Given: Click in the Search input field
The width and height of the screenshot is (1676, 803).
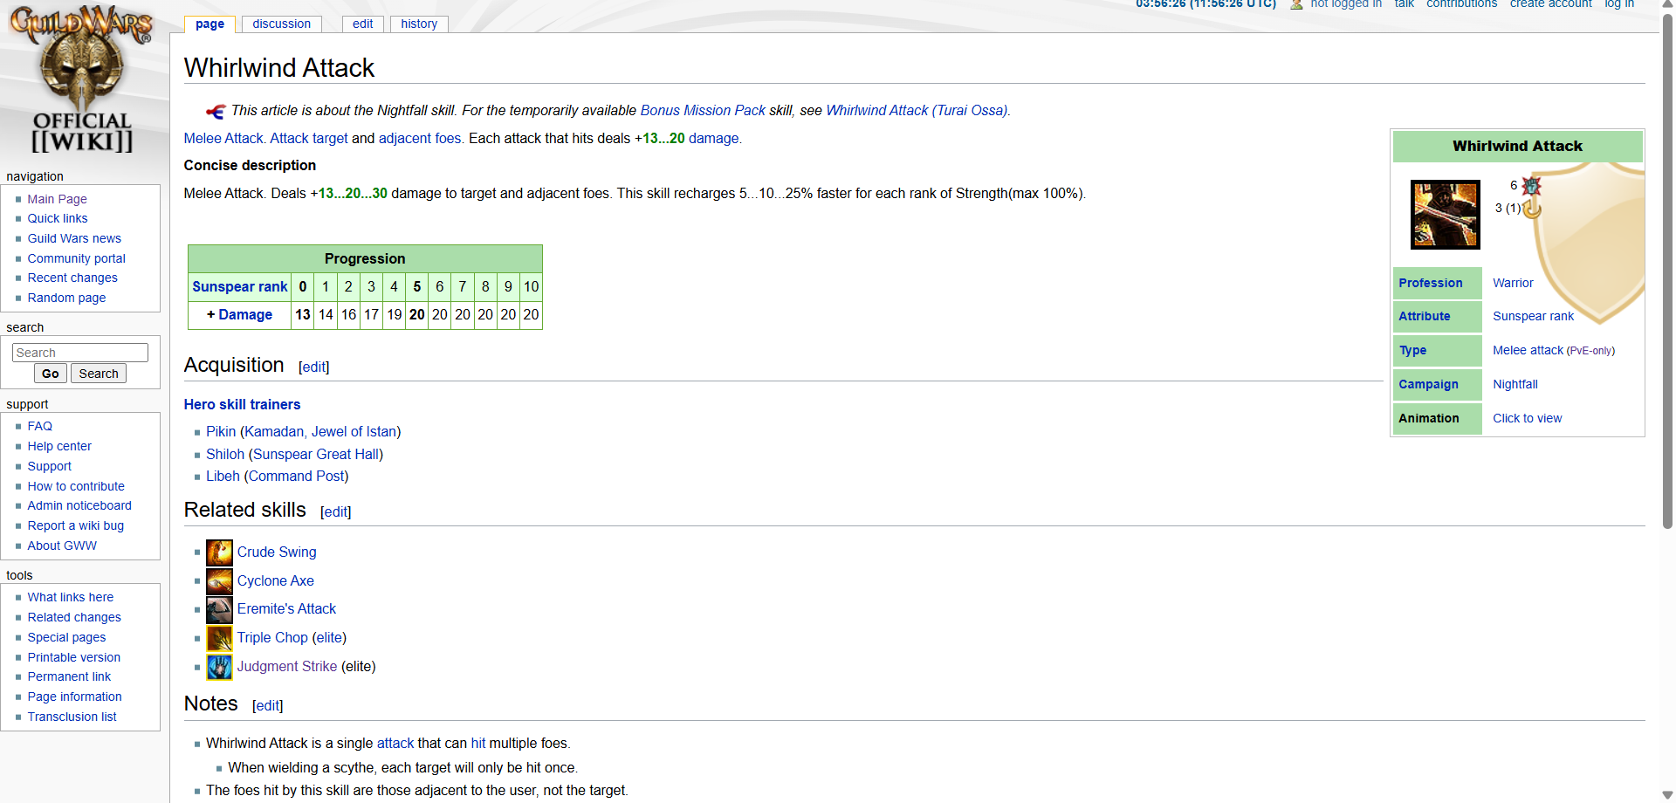Looking at the screenshot, I should [80, 353].
